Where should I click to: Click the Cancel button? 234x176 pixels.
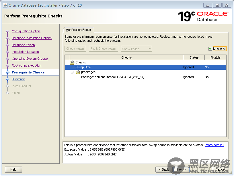(x=221, y=169)
